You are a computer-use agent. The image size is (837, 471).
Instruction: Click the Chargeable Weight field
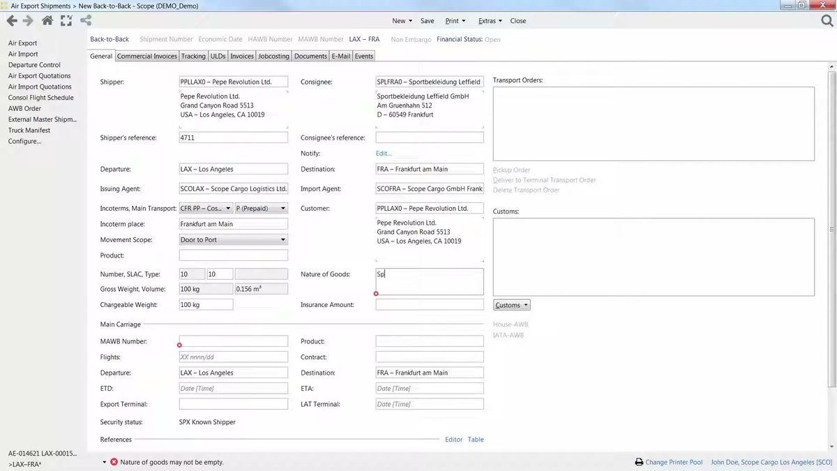tap(206, 305)
